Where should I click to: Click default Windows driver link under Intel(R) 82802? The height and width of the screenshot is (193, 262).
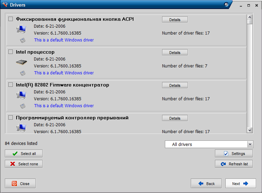point(64,106)
